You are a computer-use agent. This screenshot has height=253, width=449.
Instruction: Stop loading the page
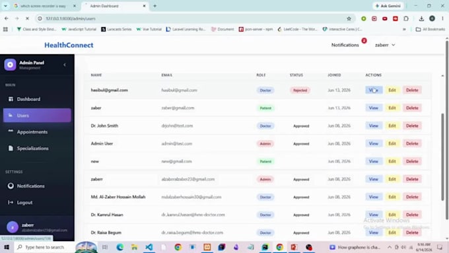(27, 18)
